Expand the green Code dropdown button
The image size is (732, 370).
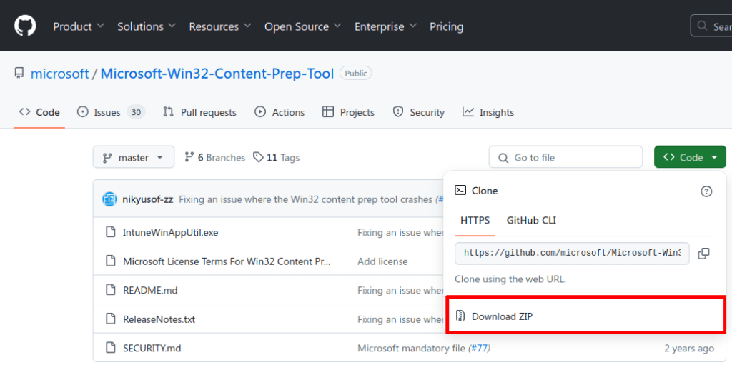690,157
